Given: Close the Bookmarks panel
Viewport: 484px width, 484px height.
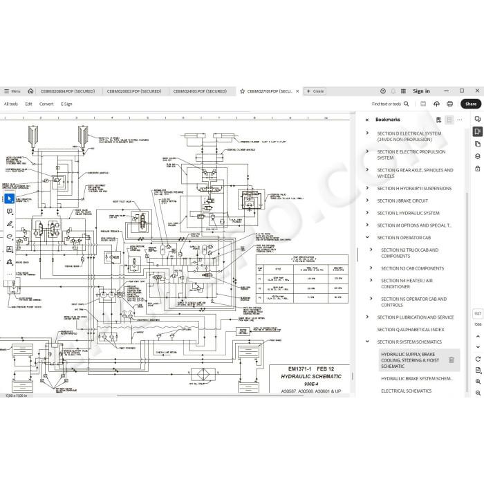Looking at the screenshot, I should (x=367, y=120).
